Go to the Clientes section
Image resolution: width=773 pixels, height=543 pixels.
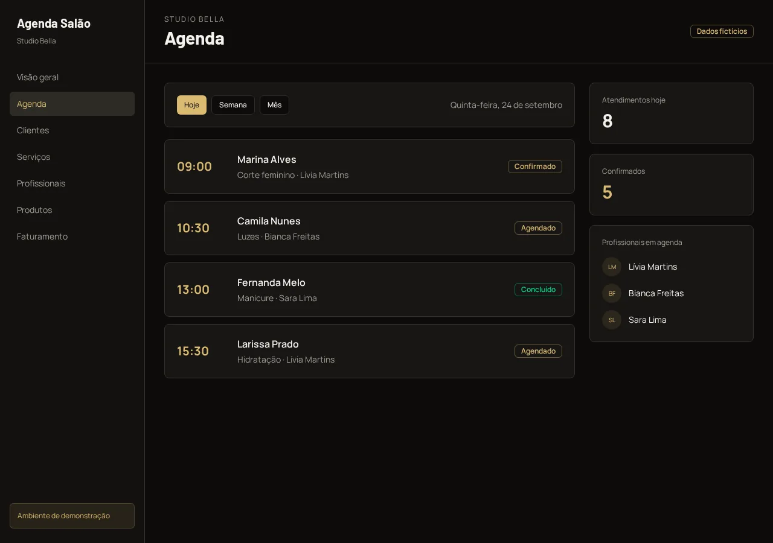72,130
